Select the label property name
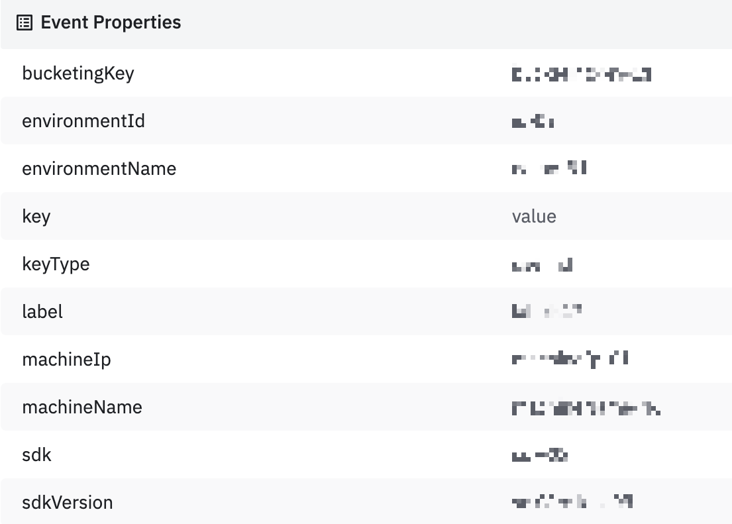The image size is (732, 524). 42,311
